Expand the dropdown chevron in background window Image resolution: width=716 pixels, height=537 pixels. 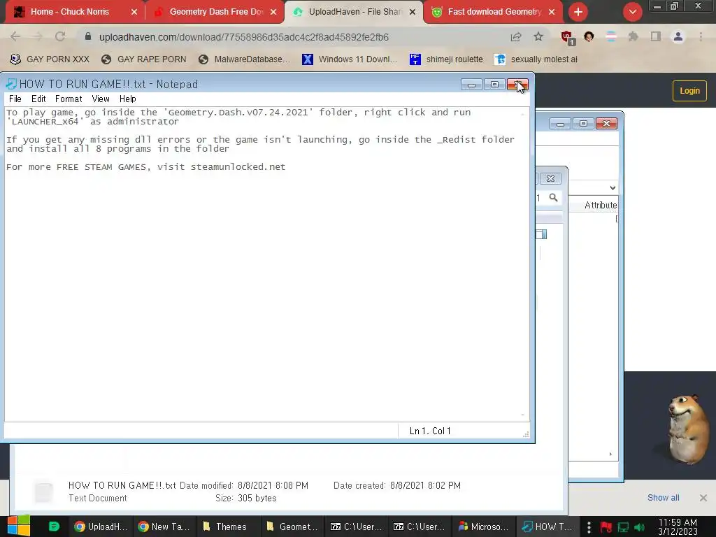click(613, 187)
